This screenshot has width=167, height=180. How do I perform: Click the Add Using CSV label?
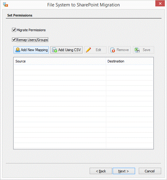[69, 50]
